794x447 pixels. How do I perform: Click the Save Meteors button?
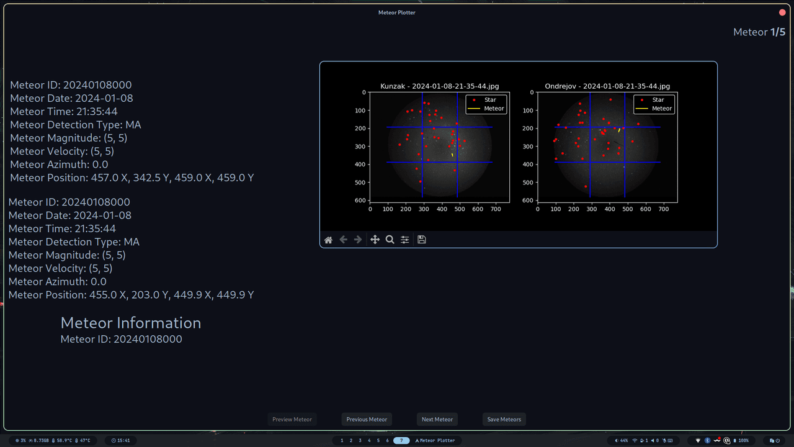tap(504, 419)
